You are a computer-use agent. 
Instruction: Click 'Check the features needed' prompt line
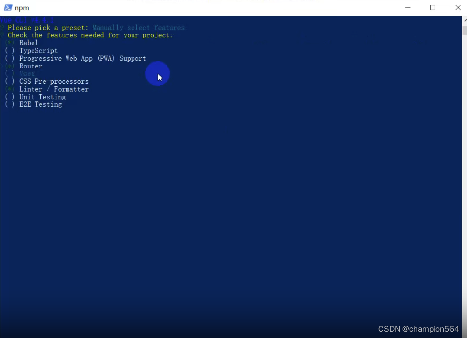tap(90, 35)
